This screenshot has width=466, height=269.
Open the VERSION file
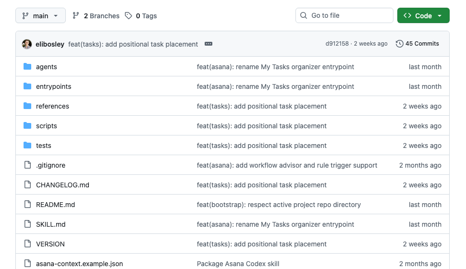(50, 244)
